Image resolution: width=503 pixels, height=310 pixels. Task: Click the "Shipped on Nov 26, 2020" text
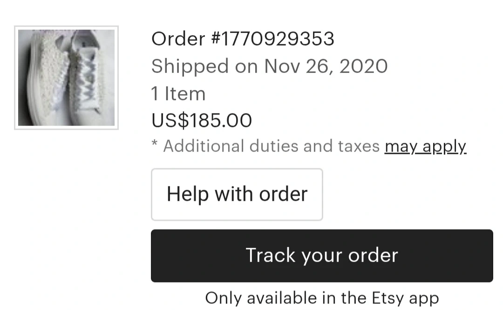click(x=269, y=66)
